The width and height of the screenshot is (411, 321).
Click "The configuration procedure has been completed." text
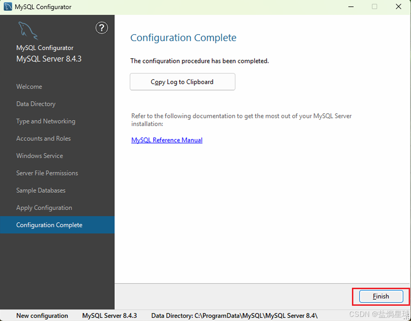click(x=199, y=61)
